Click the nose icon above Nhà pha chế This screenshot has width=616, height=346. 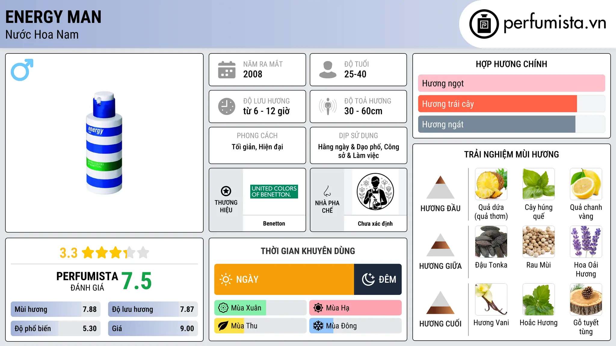327,191
